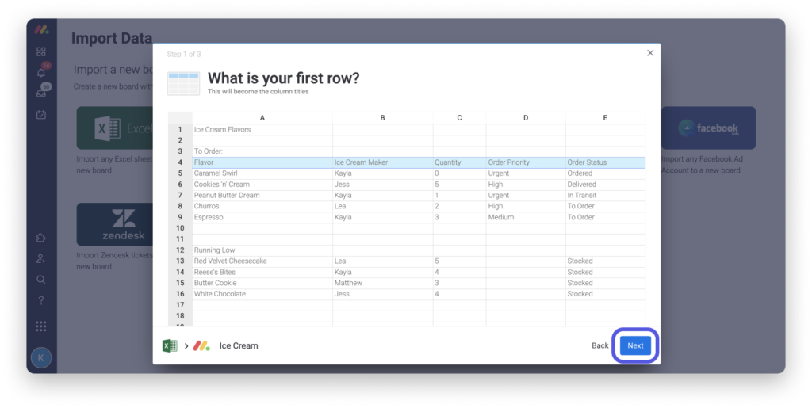Open search magnifier in sidebar
This screenshot has width=812, height=408.
click(x=41, y=280)
